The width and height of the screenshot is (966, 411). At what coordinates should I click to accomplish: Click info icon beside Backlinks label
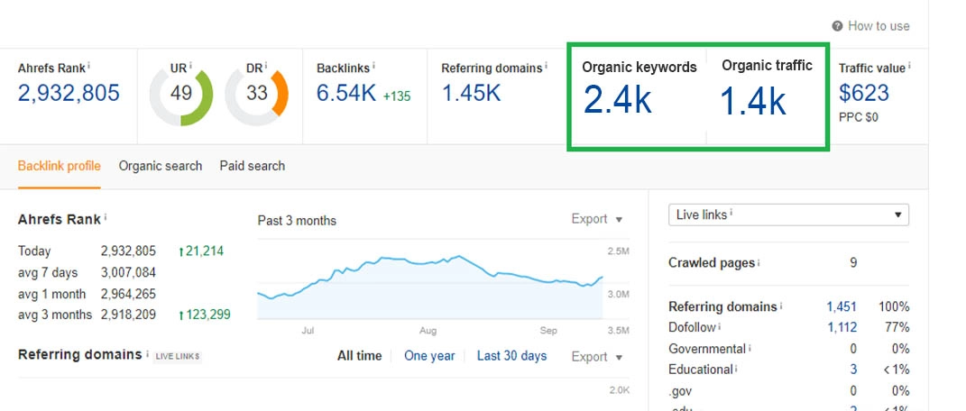pos(374,66)
